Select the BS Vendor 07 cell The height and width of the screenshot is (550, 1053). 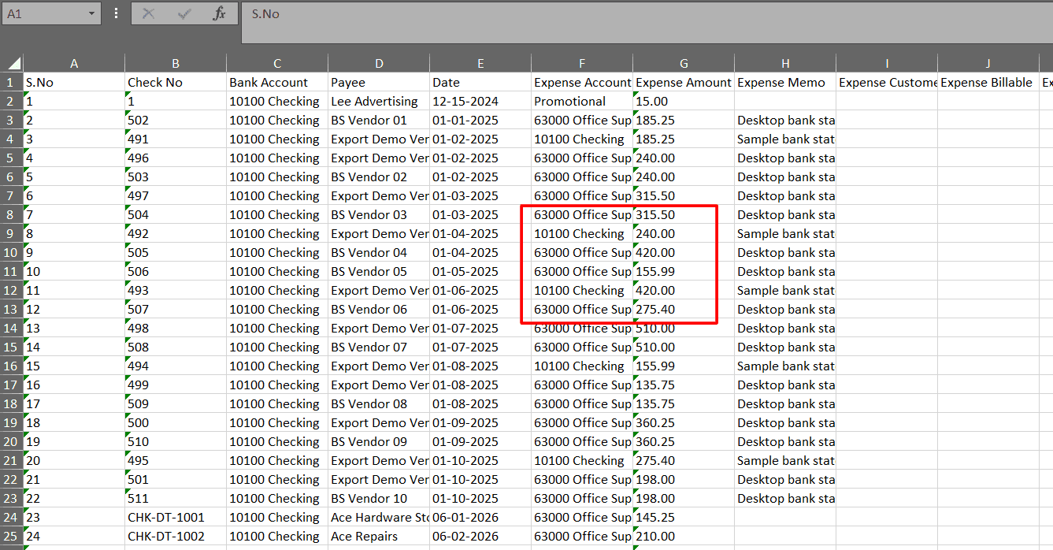379,347
